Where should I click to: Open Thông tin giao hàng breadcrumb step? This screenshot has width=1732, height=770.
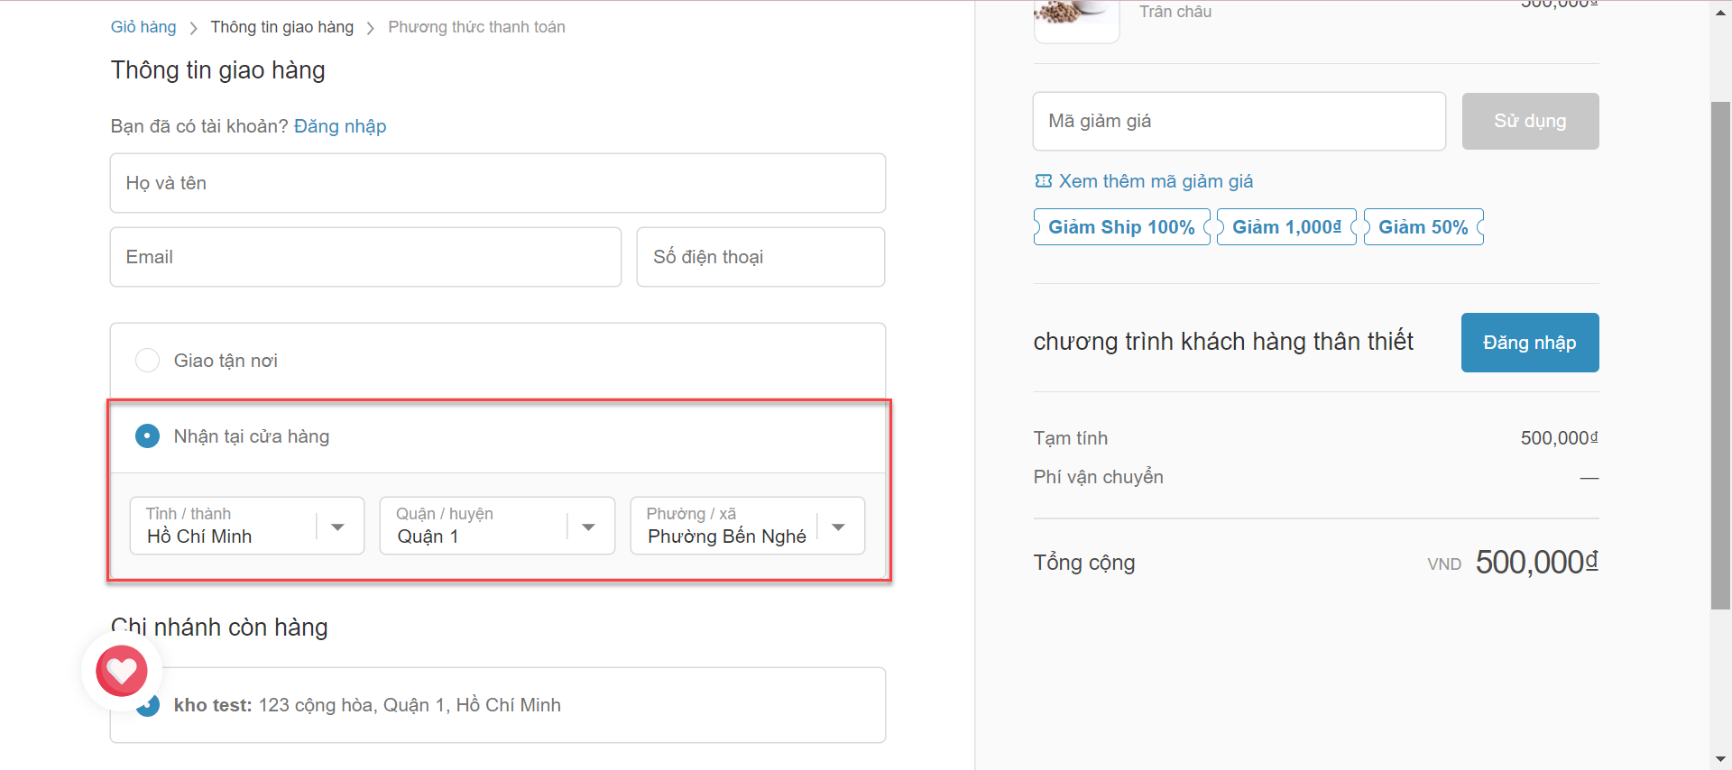tap(282, 27)
